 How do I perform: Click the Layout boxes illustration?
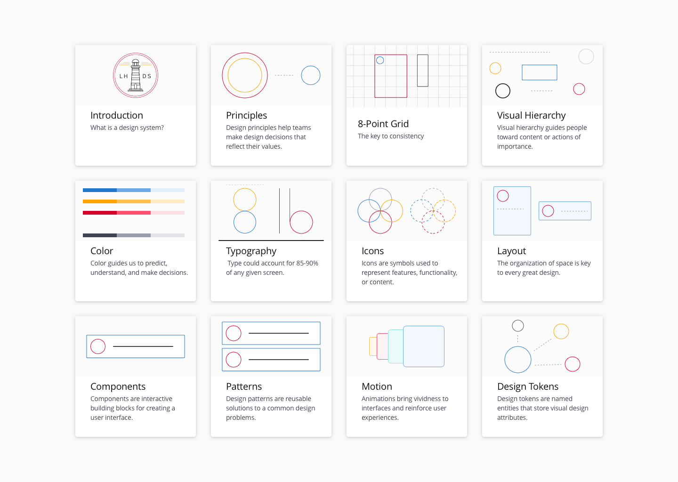542,211
